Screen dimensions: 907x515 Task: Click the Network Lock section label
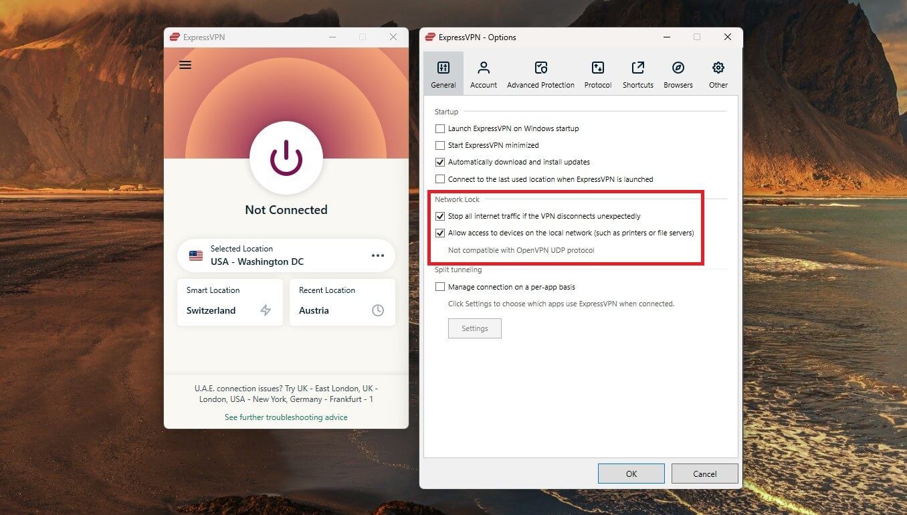coord(458,199)
